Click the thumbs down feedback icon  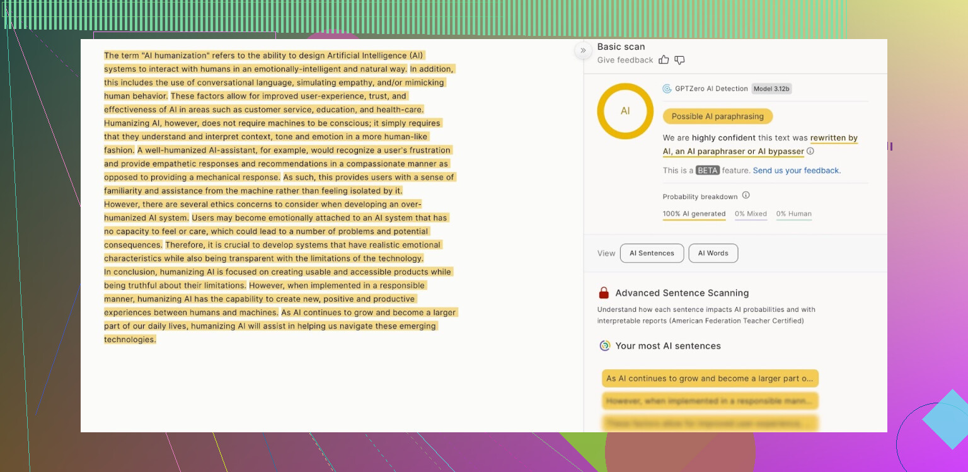click(679, 60)
